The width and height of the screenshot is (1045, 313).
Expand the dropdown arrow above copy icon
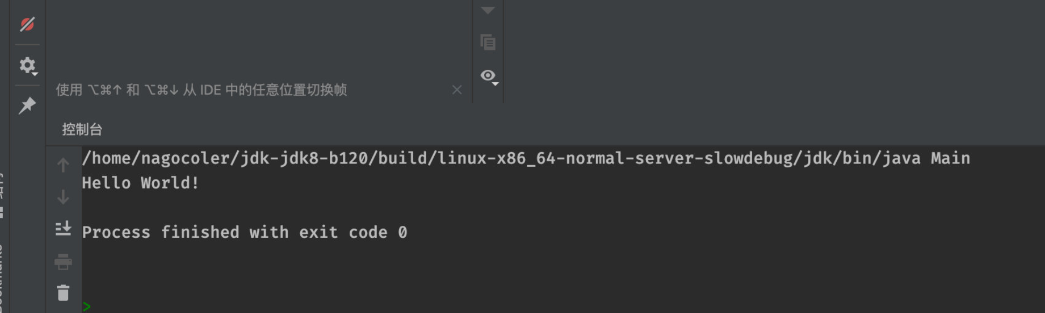488,10
